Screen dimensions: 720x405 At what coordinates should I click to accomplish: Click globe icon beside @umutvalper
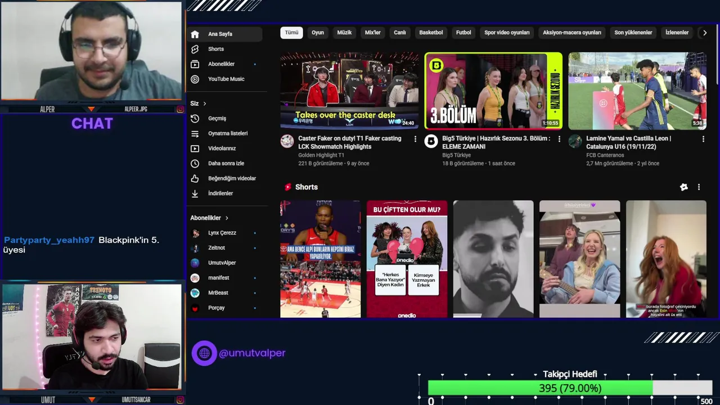pos(204,353)
